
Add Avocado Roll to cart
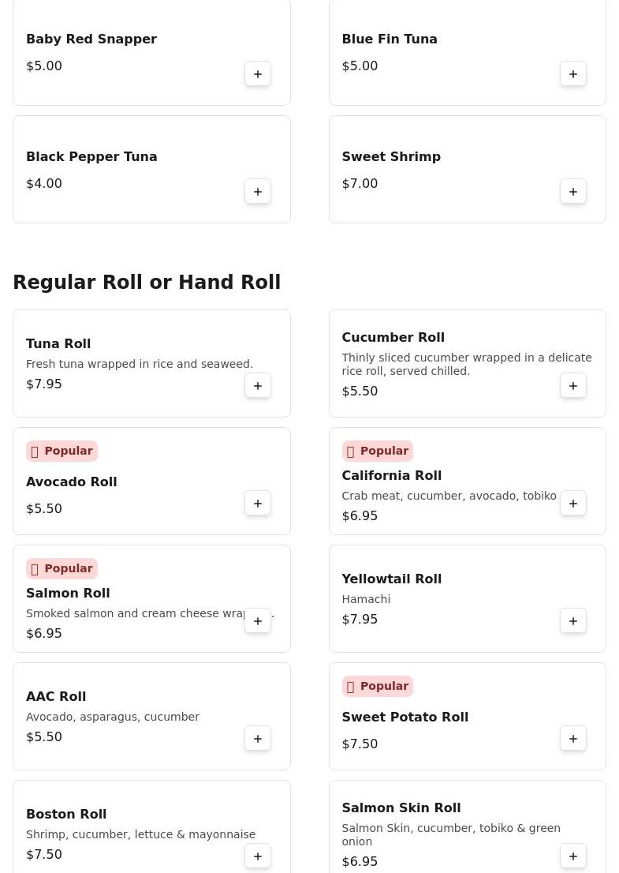coord(258,504)
